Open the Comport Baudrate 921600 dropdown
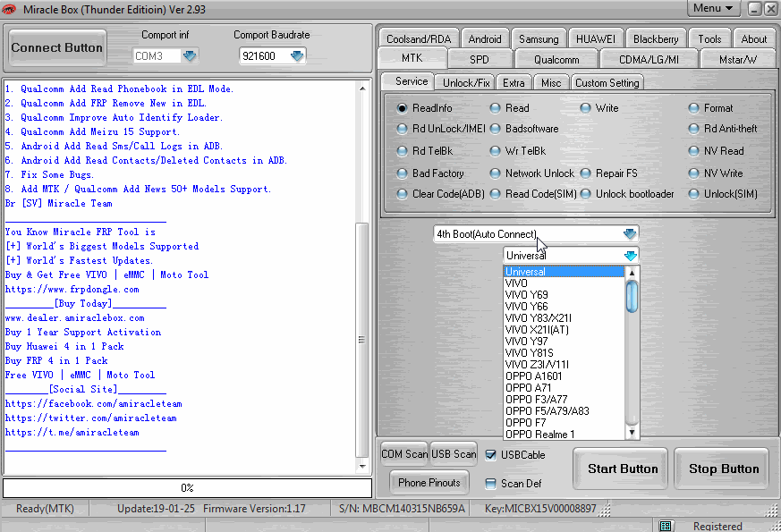This screenshot has height=532, width=781. click(297, 55)
